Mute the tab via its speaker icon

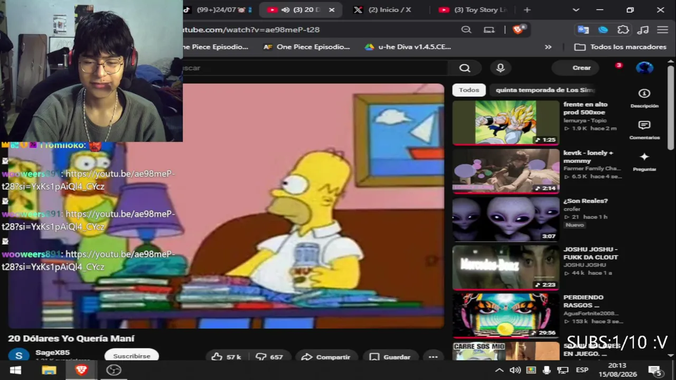point(286,10)
